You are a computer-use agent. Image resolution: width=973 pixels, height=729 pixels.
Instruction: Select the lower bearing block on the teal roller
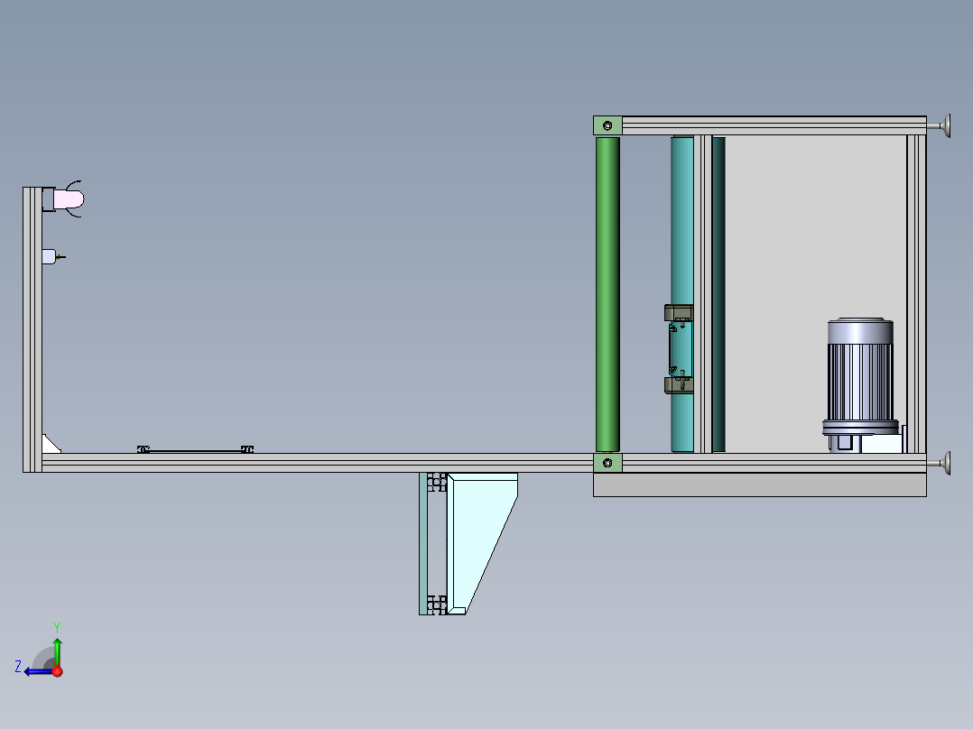pos(679,384)
